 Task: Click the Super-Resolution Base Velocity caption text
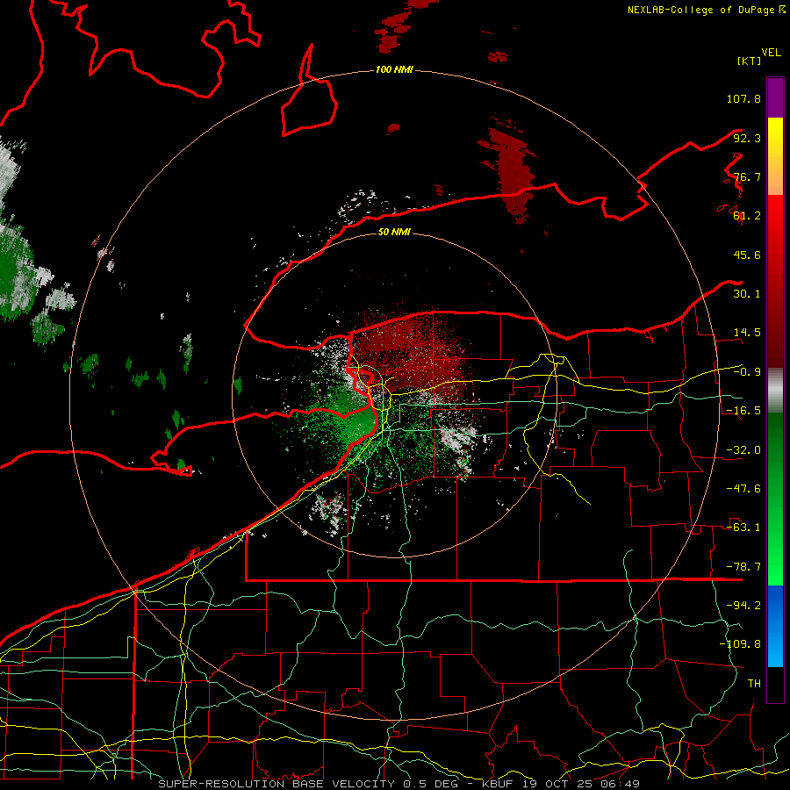click(399, 784)
